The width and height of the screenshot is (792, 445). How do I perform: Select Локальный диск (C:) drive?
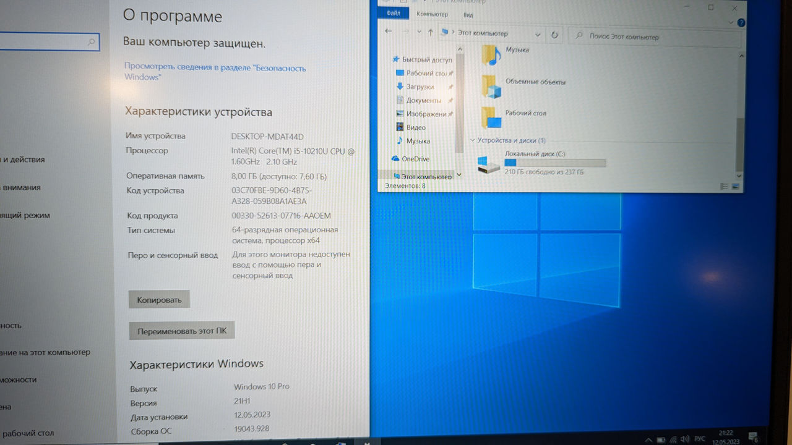coord(541,163)
